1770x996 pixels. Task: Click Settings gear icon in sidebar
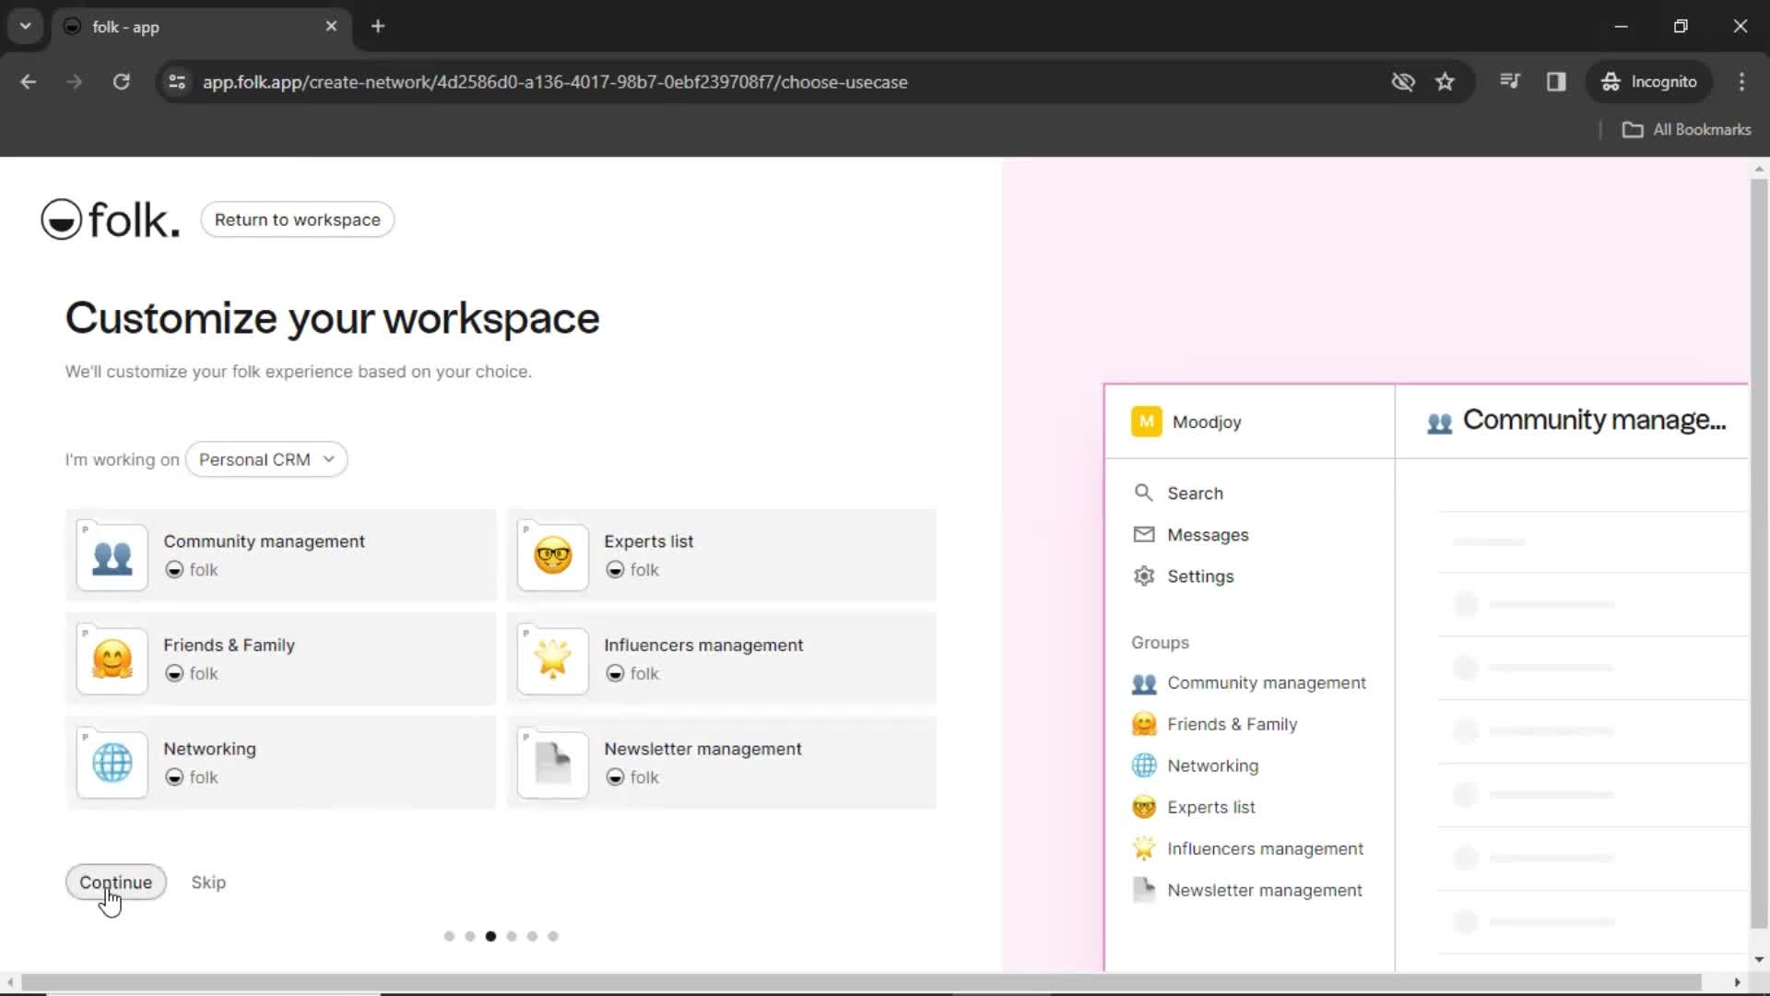(1143, 576)
